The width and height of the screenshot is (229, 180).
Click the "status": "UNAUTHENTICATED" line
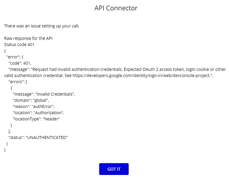click(38, 138)
